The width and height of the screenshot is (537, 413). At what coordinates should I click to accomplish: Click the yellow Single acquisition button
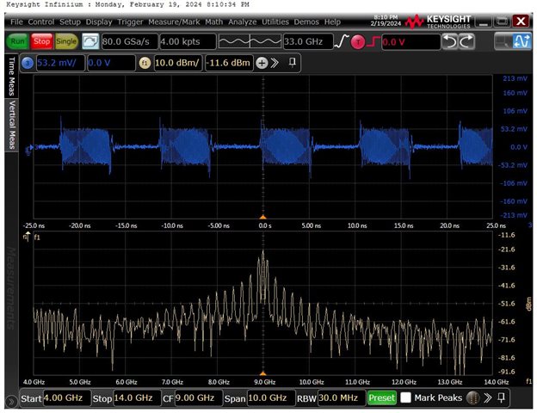(x=66, y=41)
